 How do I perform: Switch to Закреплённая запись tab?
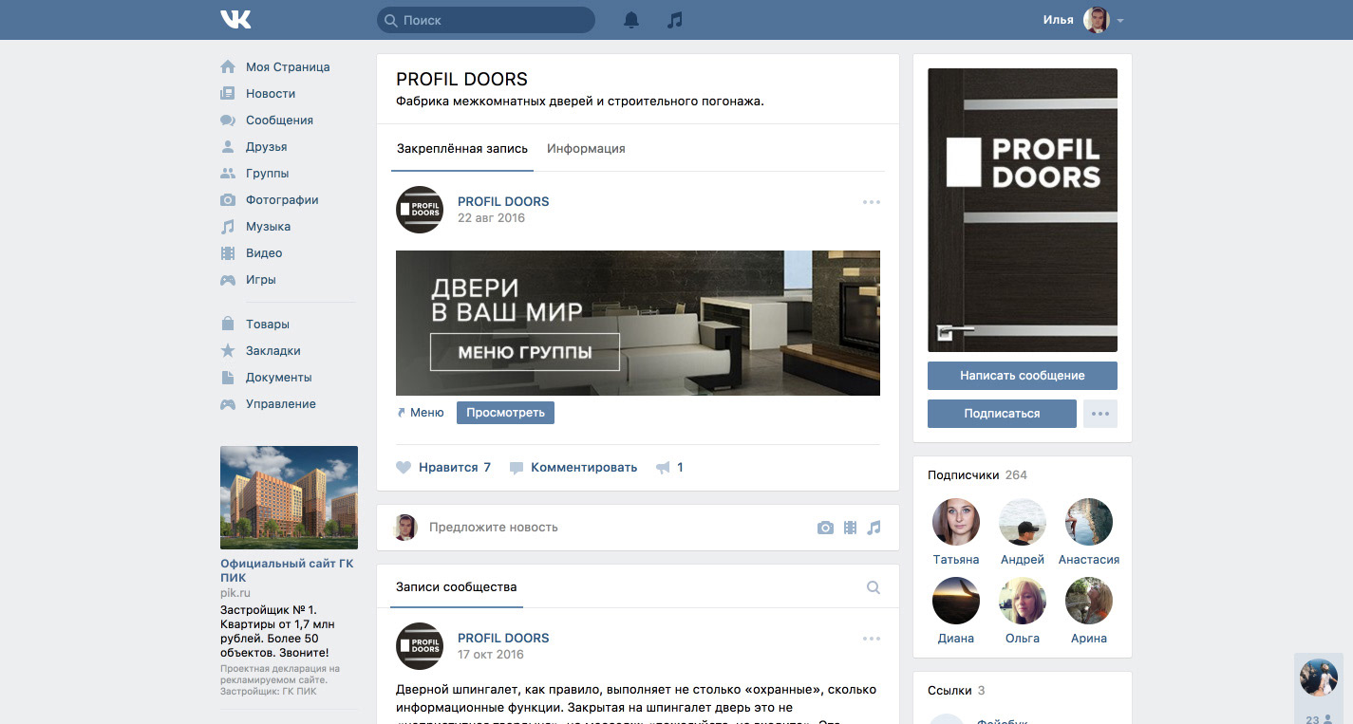click(462, 149)
